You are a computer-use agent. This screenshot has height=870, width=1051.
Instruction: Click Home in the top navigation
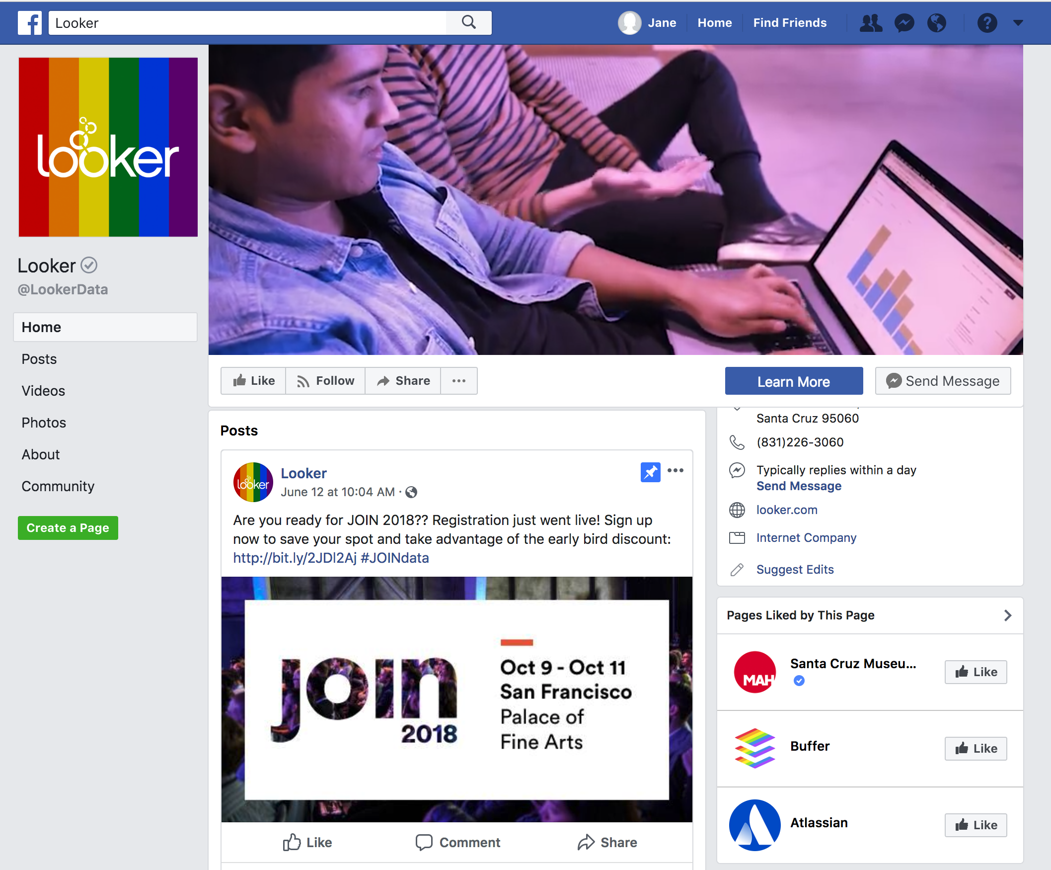(715, 23)
